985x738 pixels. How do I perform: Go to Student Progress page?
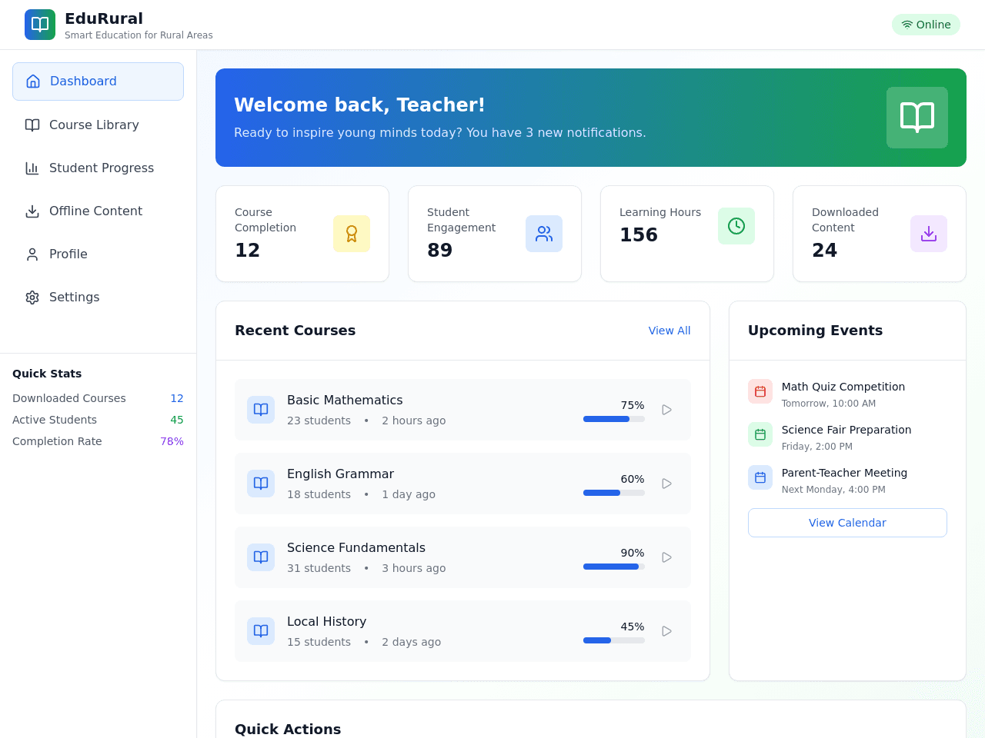pyautogui.click(x=98, y=168)
